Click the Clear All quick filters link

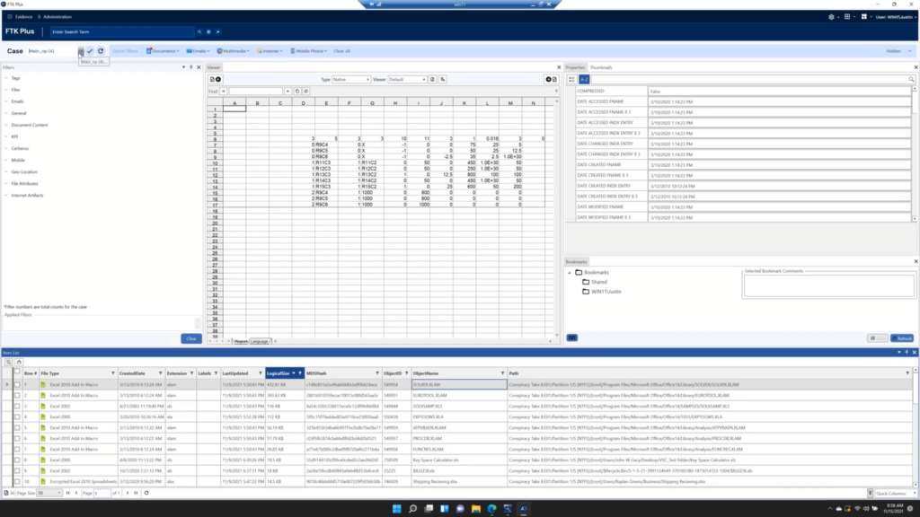point(341,51)
